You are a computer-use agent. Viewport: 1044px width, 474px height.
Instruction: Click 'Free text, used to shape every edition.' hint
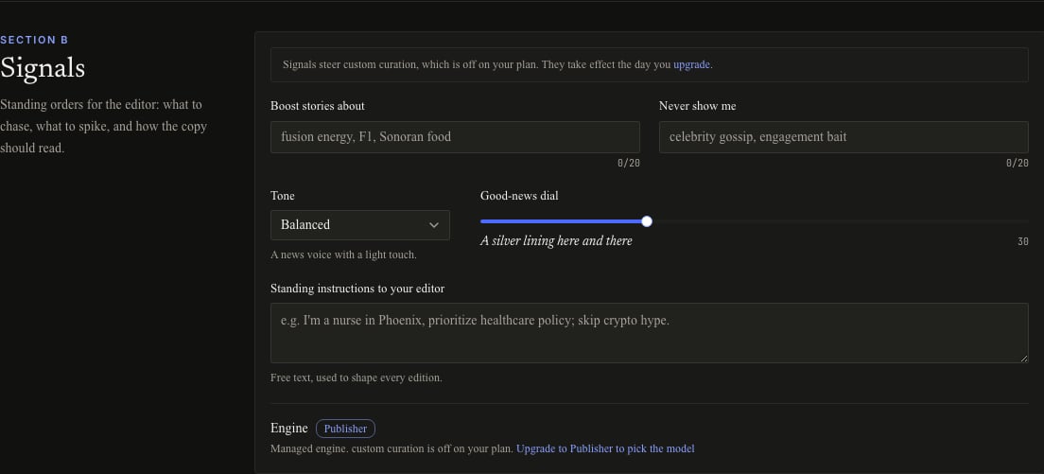(357, 378)
